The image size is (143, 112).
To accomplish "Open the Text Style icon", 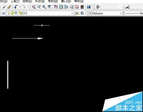I will coord(98,7).
